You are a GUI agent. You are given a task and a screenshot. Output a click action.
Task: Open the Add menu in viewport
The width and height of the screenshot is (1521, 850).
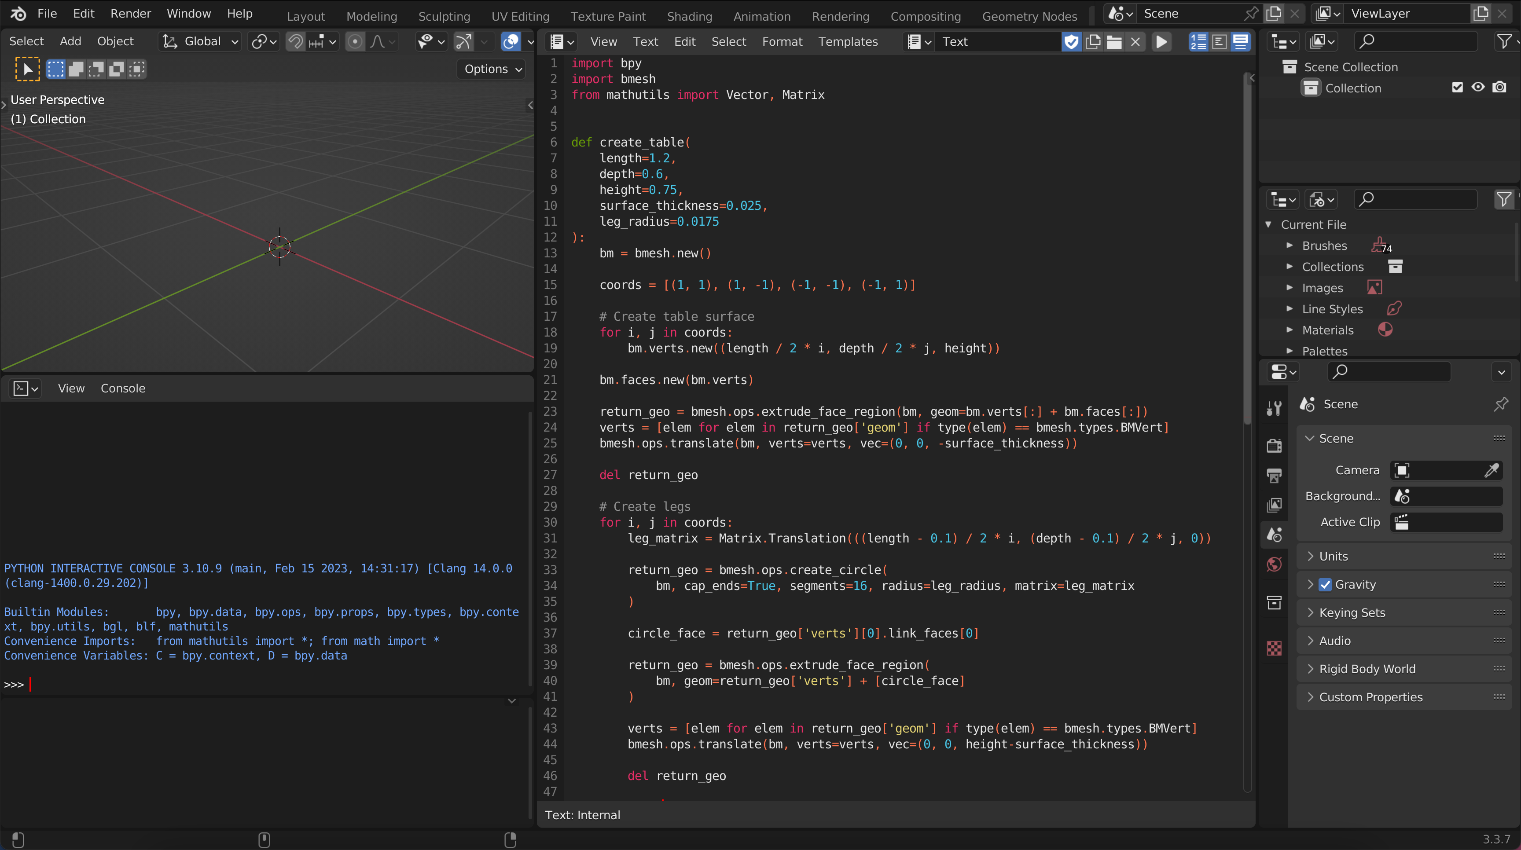pos(70,41)
